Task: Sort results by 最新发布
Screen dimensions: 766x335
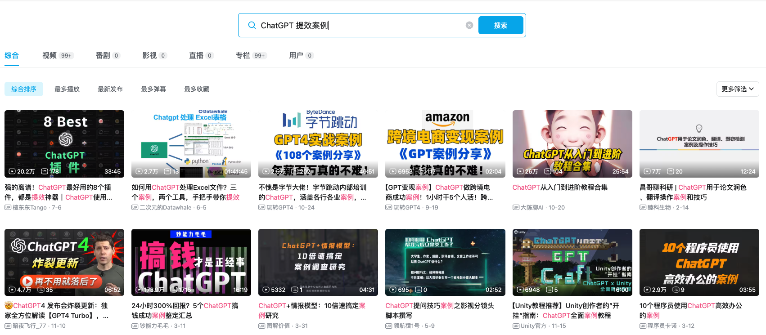Action: 110,89
